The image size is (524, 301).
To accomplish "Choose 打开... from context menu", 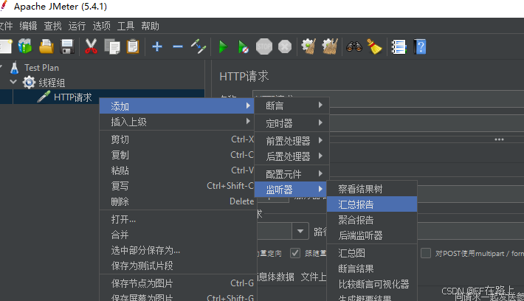I will coord(177,219).
